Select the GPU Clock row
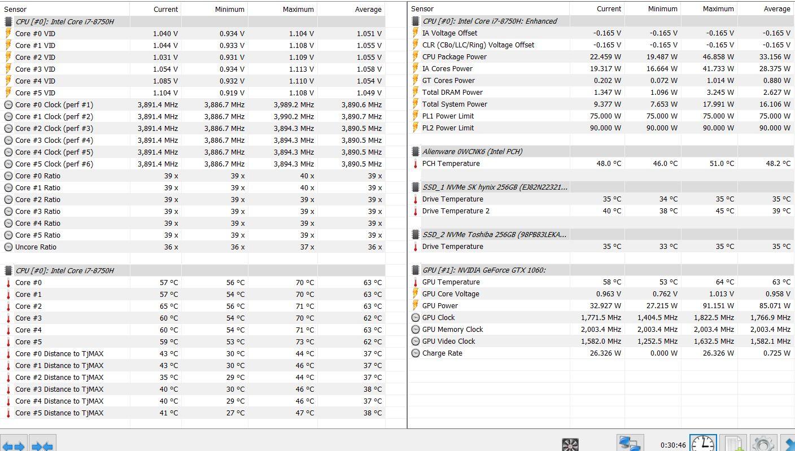This screenshot has height=451, width=795. [x=601, y=317]
